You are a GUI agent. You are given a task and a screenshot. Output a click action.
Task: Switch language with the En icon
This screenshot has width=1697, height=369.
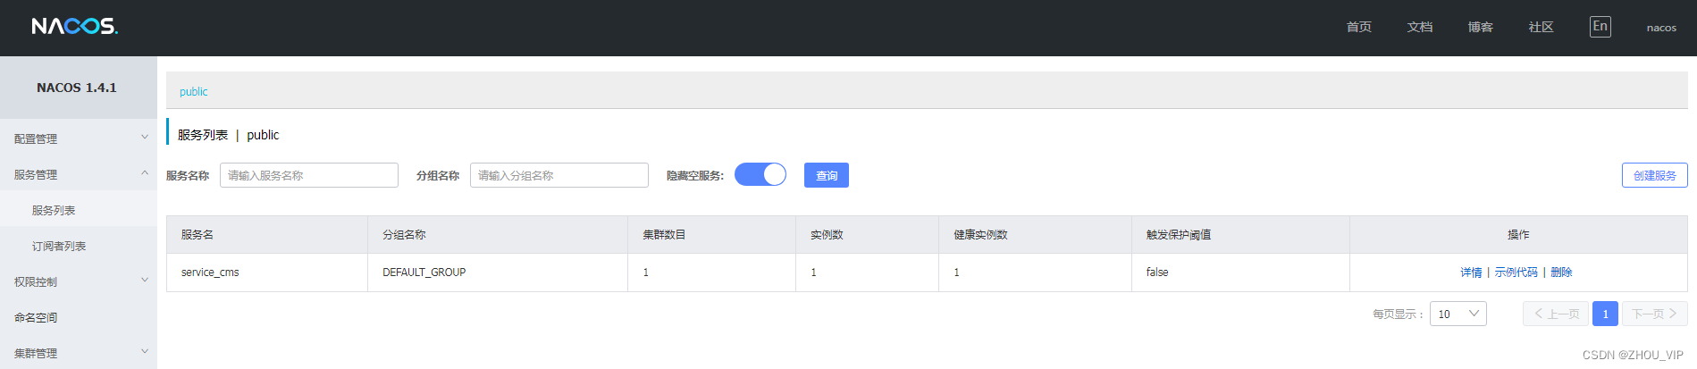[1600, 27]
